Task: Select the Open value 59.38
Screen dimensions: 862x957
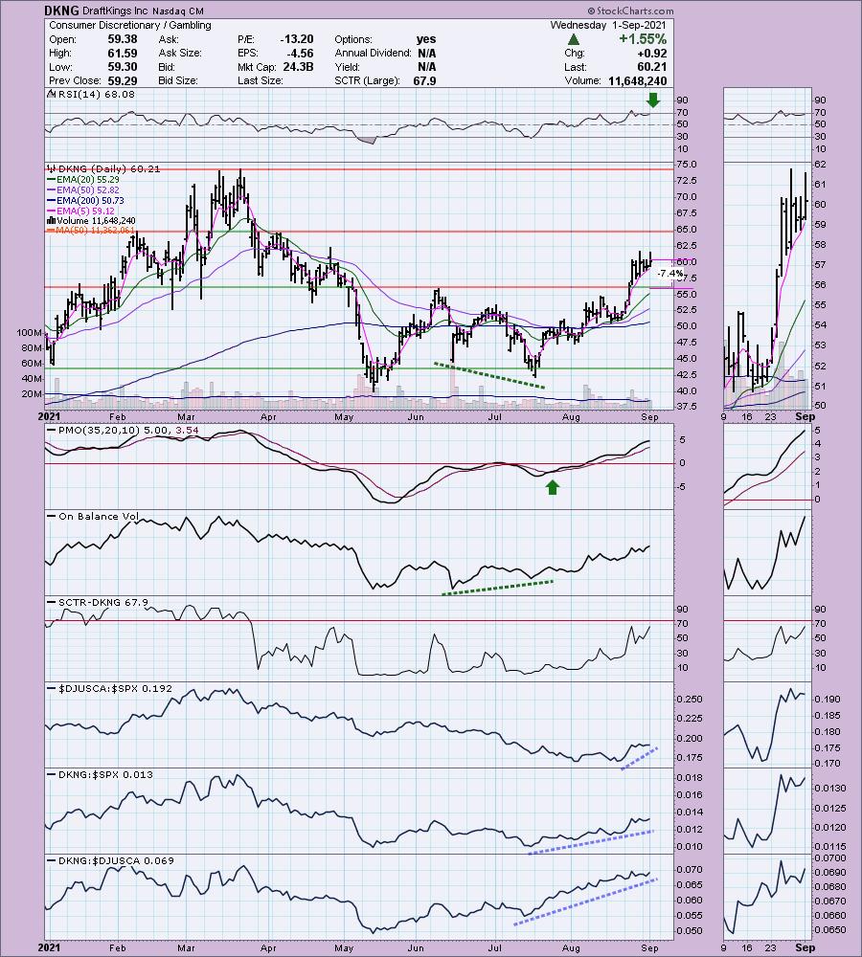Action: 123,39
